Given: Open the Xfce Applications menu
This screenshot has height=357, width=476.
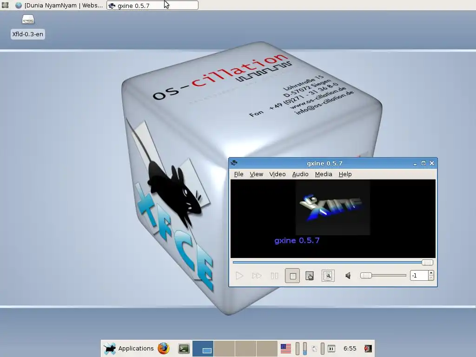Looking at the screenshot, I should 129,349.
